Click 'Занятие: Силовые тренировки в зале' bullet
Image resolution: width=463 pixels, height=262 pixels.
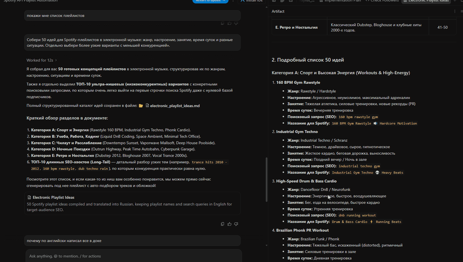click(321, 252)
